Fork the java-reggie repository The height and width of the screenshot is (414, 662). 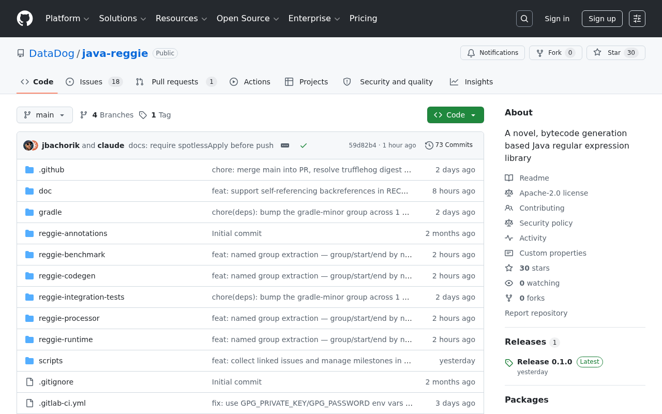555,53
